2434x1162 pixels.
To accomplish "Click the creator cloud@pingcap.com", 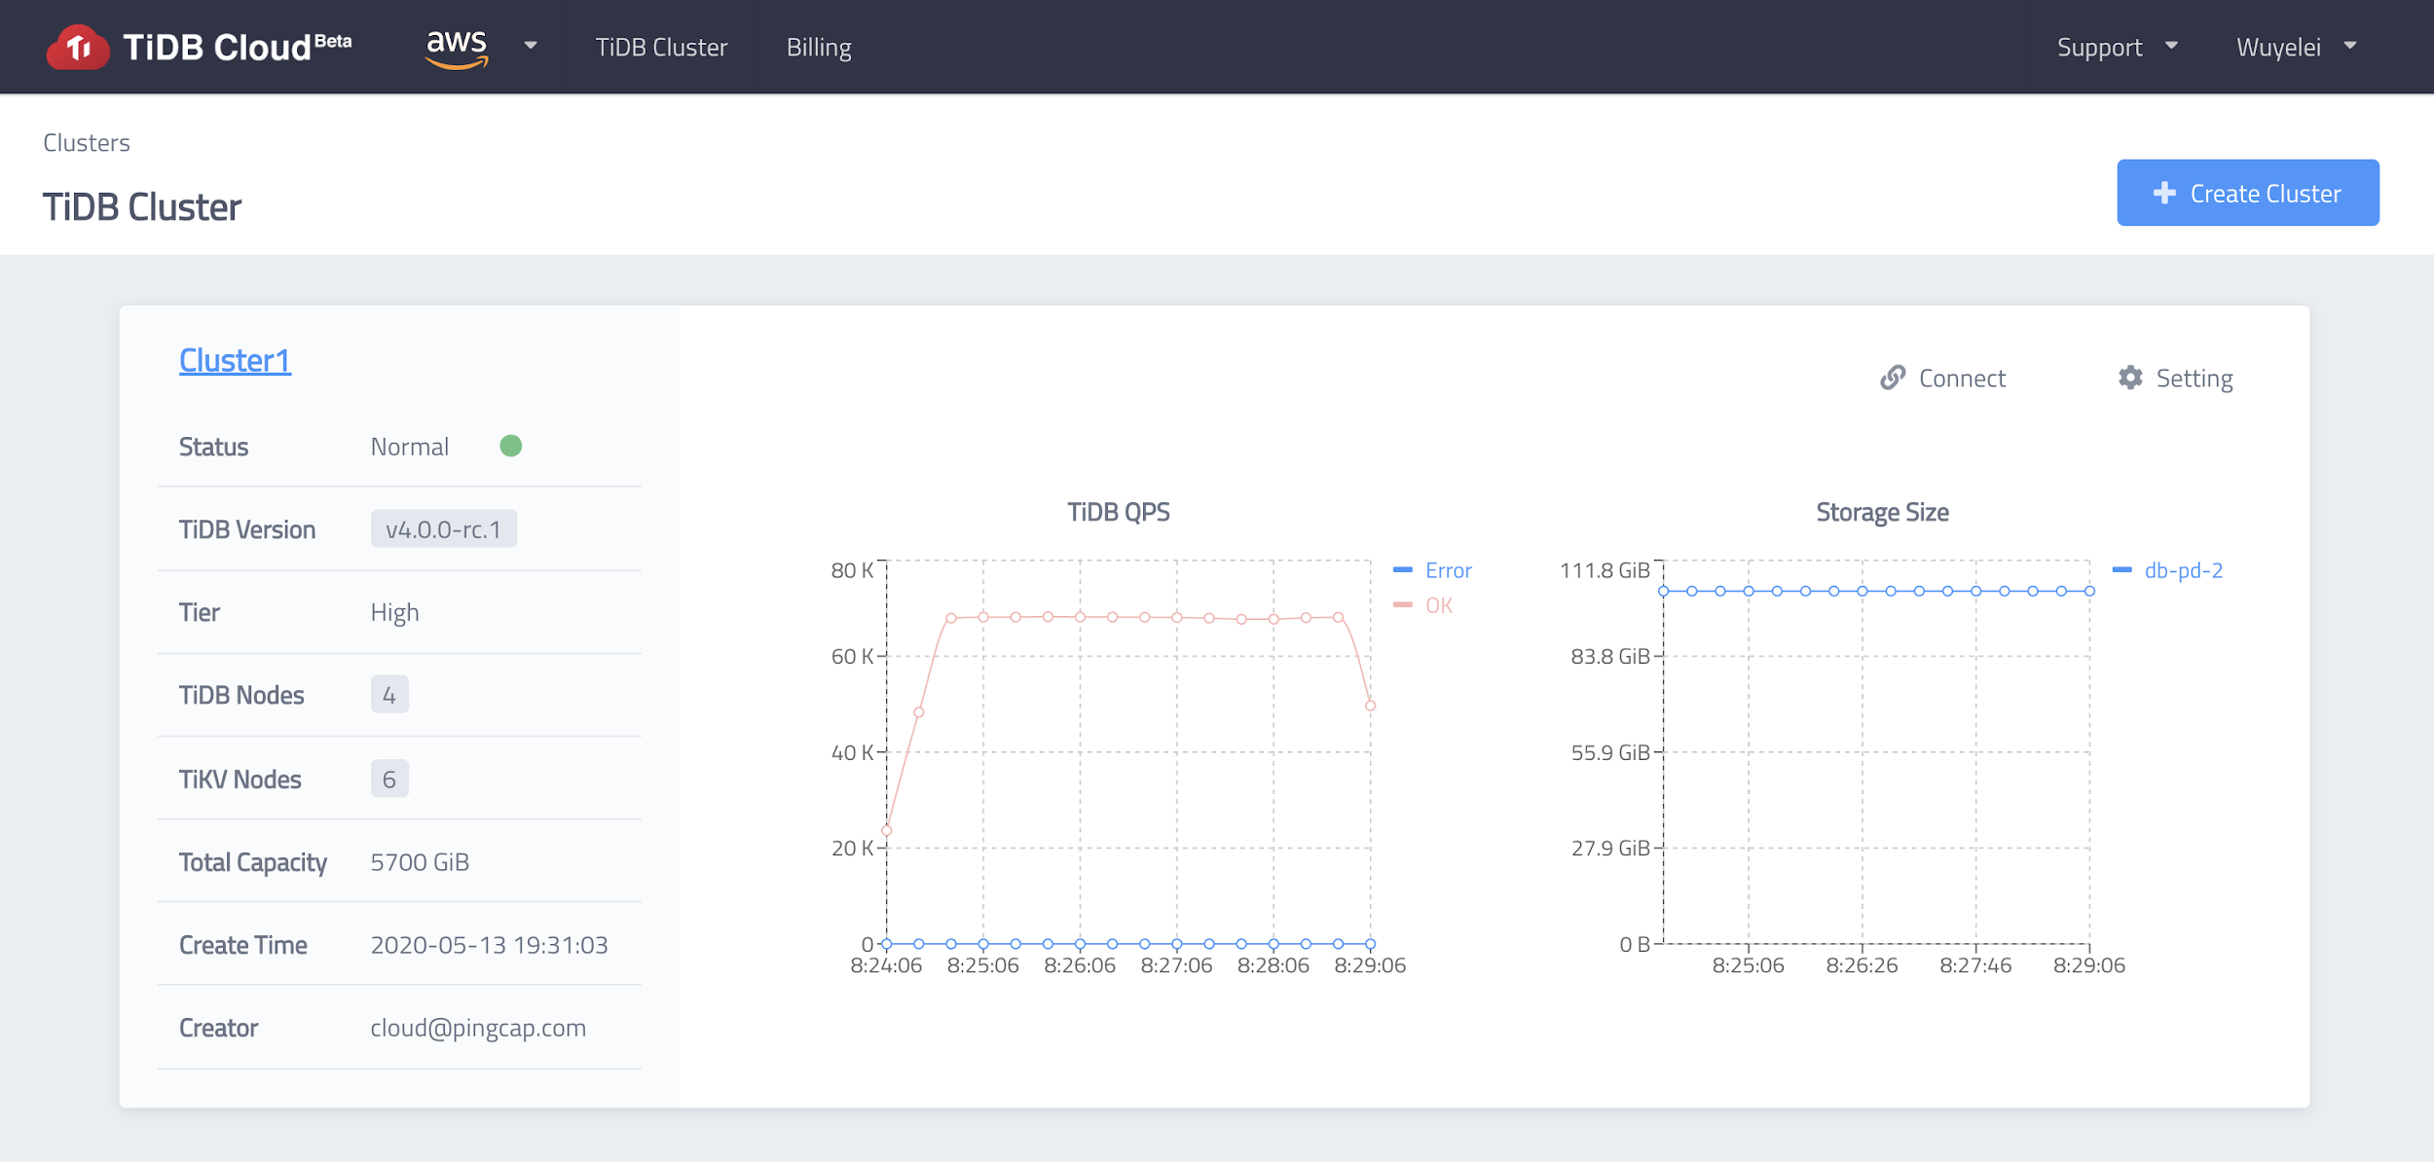I will coord(478,1029).
